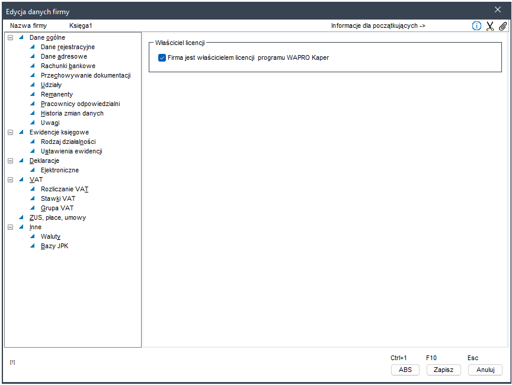The height and width of the screenshot is (385, 512).
Task: Click the triangle icon beside ZUS, płace, umowy
Action: point(22,217)
